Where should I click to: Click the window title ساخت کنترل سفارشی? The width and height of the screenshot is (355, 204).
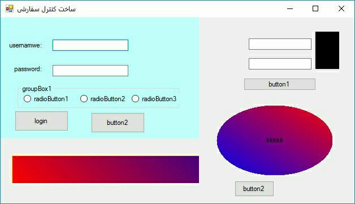46,9
